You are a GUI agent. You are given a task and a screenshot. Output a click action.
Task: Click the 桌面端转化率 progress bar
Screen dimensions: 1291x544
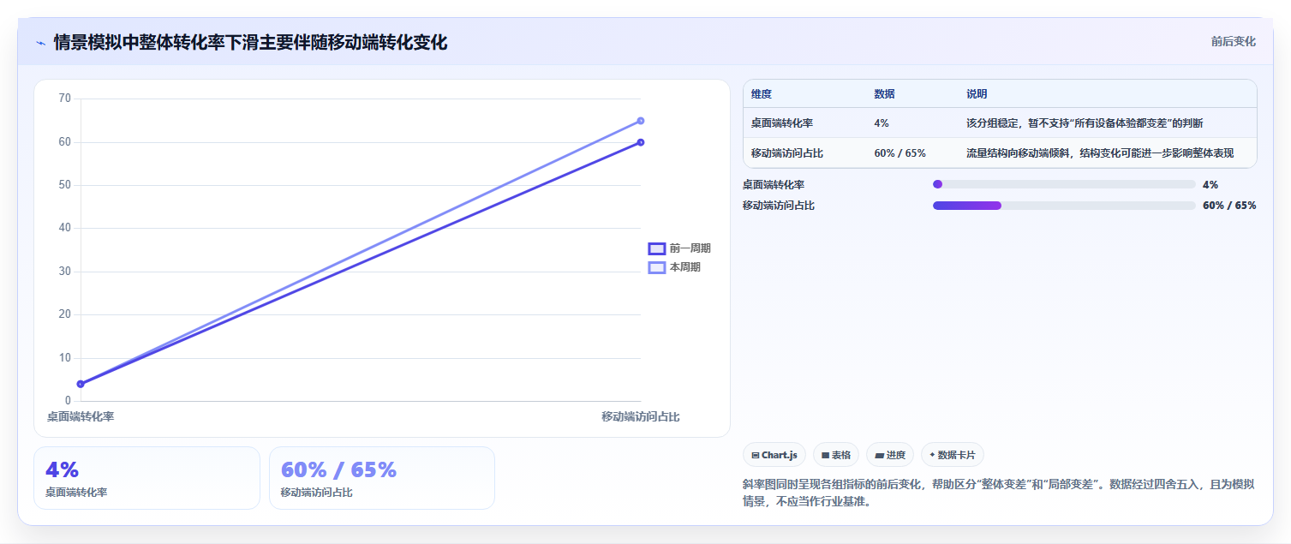coord(1064,184)
